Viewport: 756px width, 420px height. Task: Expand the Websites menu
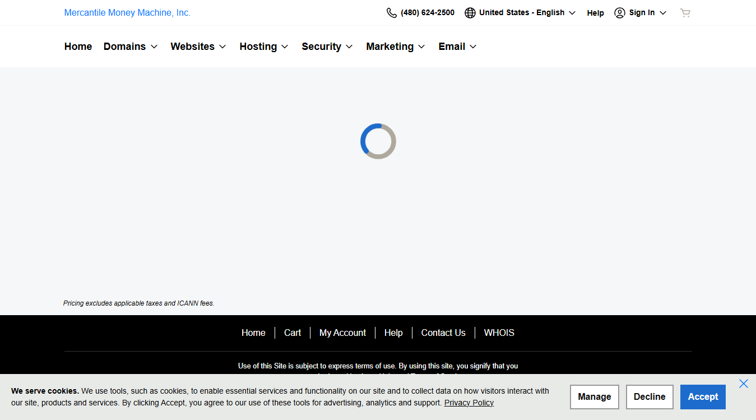coord(198,47)
